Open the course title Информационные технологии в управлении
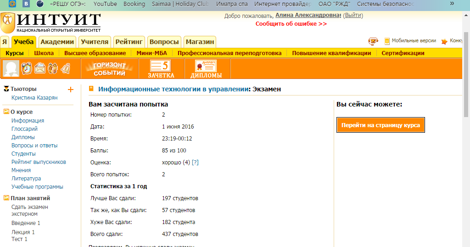The image size is (470, 247). 173,89
